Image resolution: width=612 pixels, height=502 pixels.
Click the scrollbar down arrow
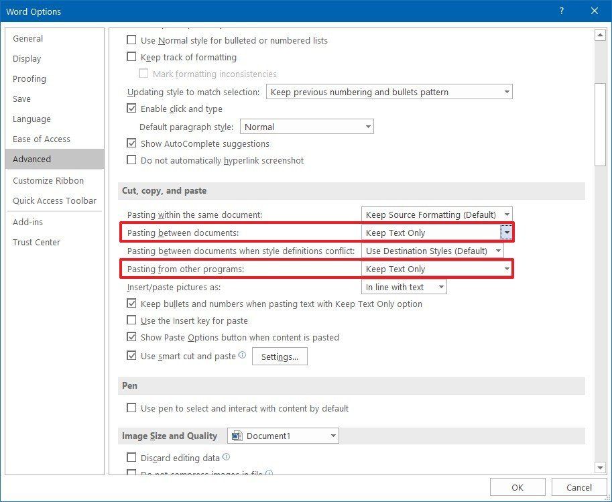point(601,467)
